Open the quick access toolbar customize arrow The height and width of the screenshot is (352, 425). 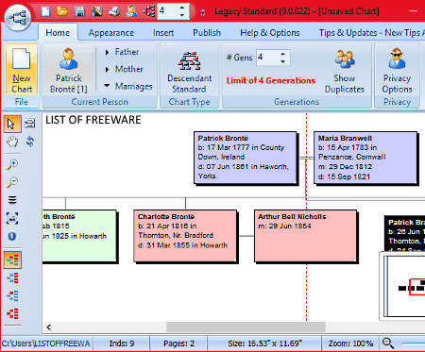pyautogui.click(x=203, y=12)
